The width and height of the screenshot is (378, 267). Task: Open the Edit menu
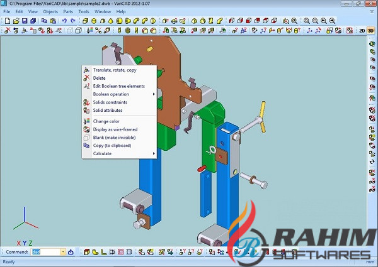pyautogui.click(x=19, y=11)
